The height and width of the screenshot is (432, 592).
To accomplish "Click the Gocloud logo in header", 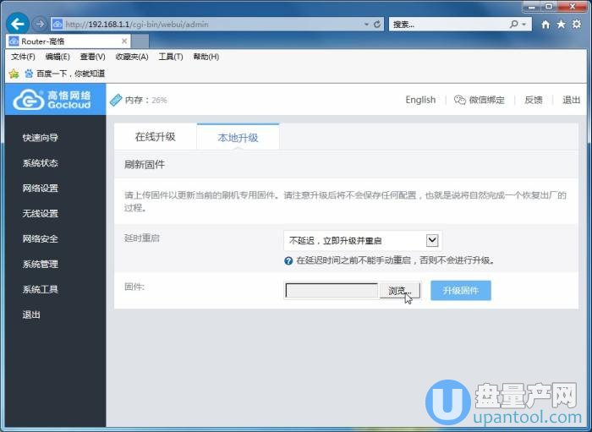I will pyautogui.click(x=52, y=100).
